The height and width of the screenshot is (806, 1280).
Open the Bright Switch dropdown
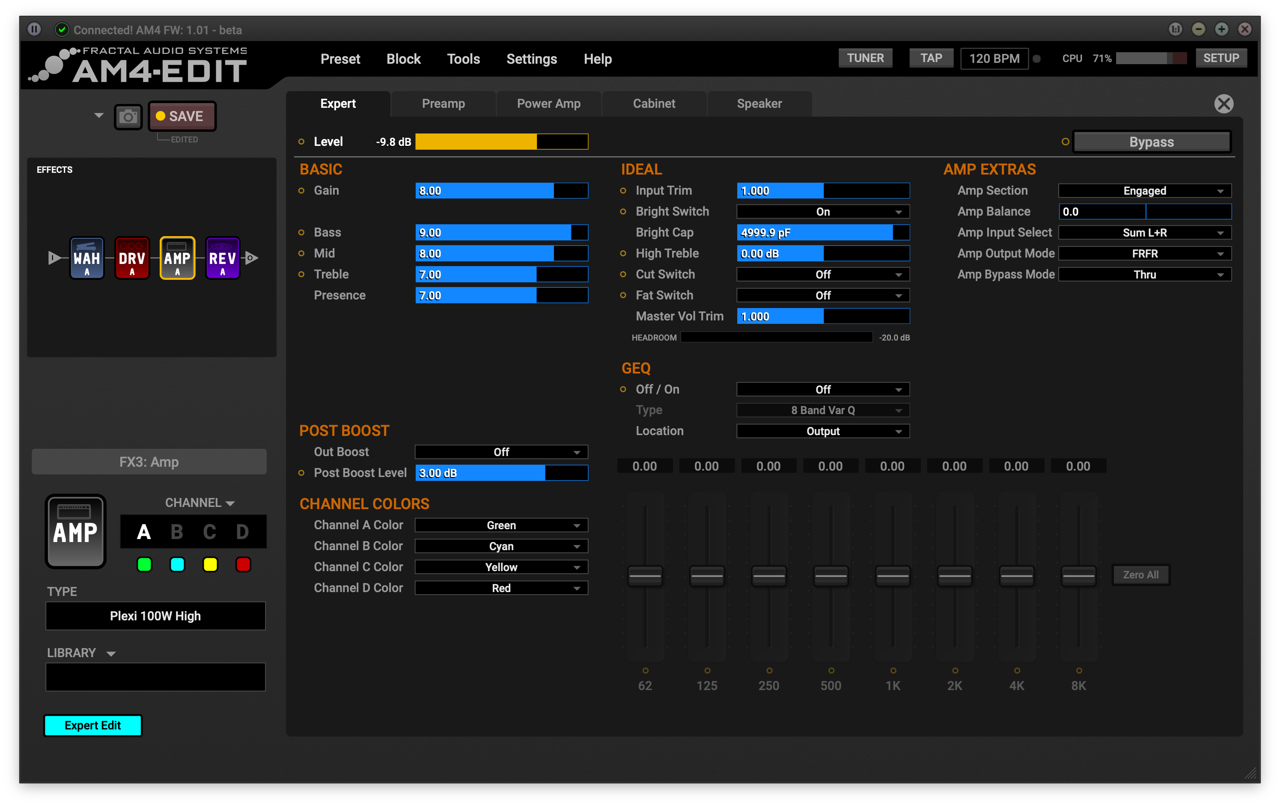822,211
